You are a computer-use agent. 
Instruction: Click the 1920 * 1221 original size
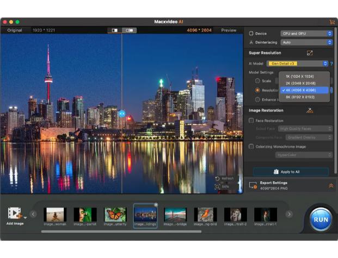(x=44, y=30)
